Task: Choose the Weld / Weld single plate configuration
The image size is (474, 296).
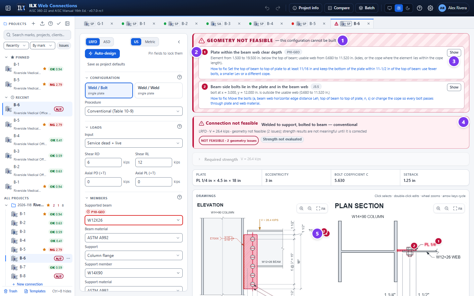Action: [x=158, y=90]
